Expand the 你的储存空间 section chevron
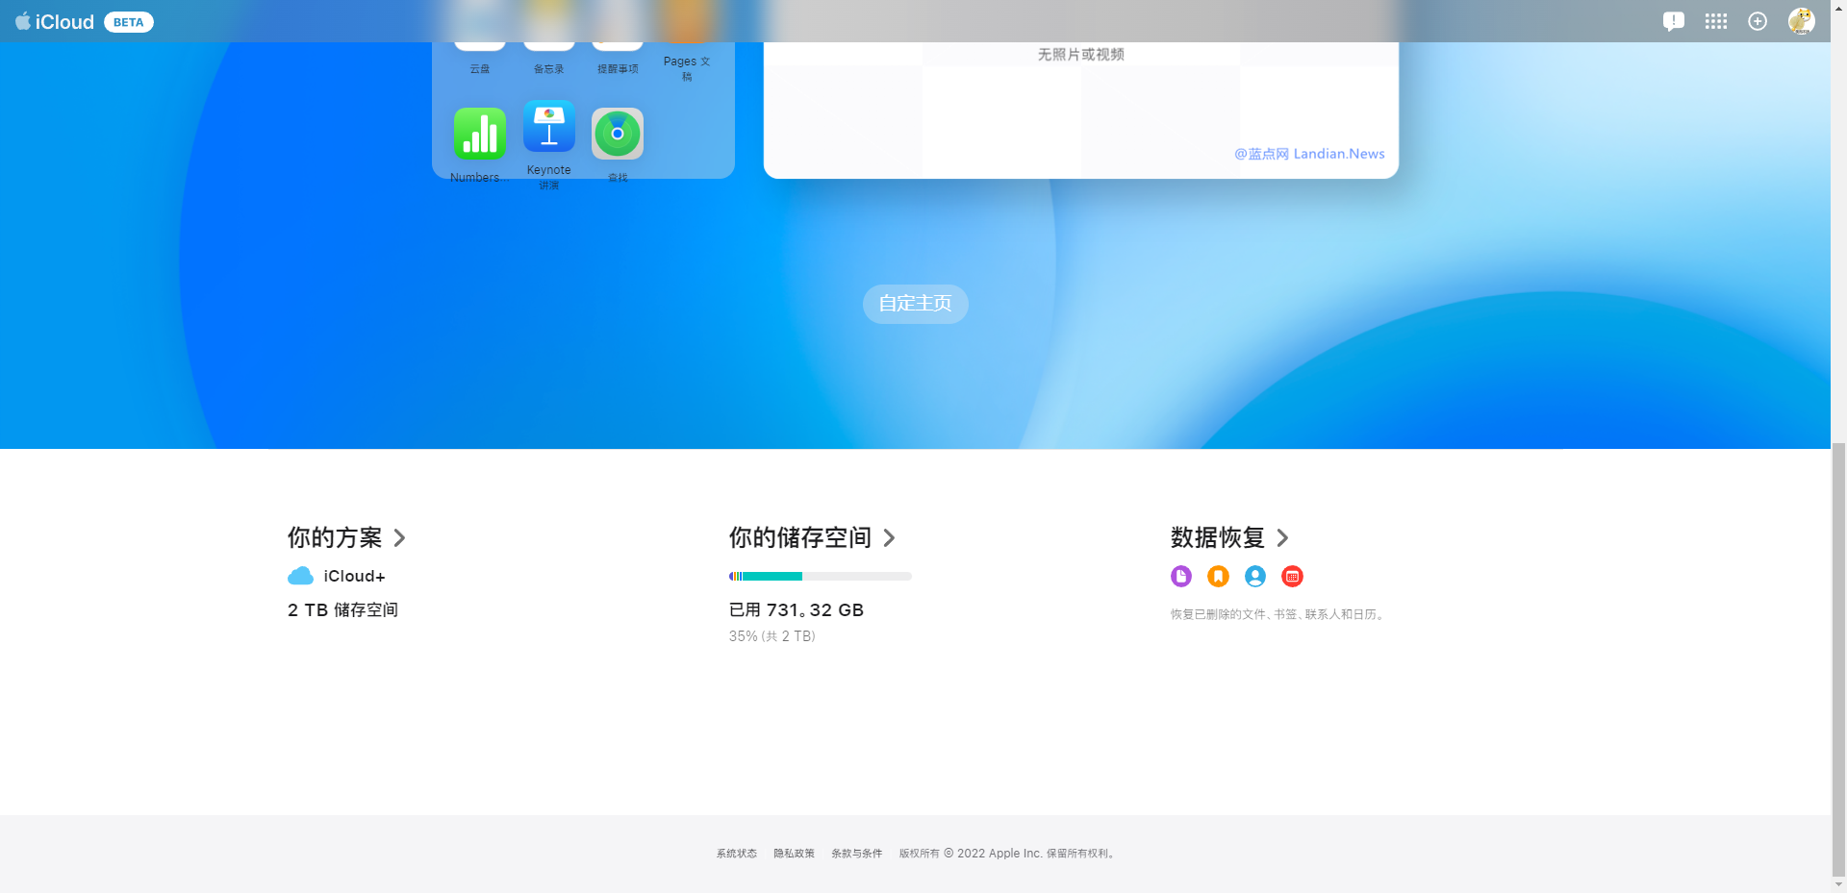 tap(889, 538)
